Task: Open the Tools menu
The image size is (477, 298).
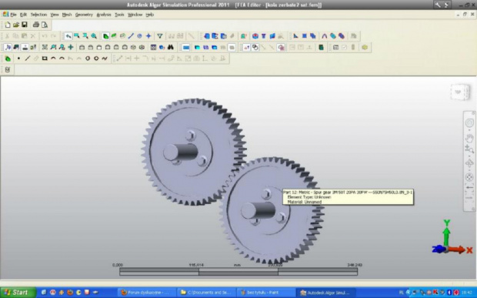Action: [x=119, y=15]
